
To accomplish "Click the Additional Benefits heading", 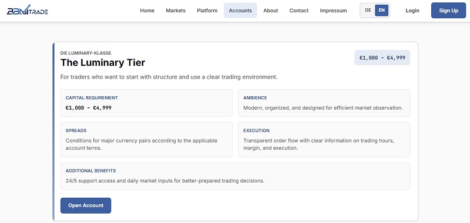I will [91, 171].
